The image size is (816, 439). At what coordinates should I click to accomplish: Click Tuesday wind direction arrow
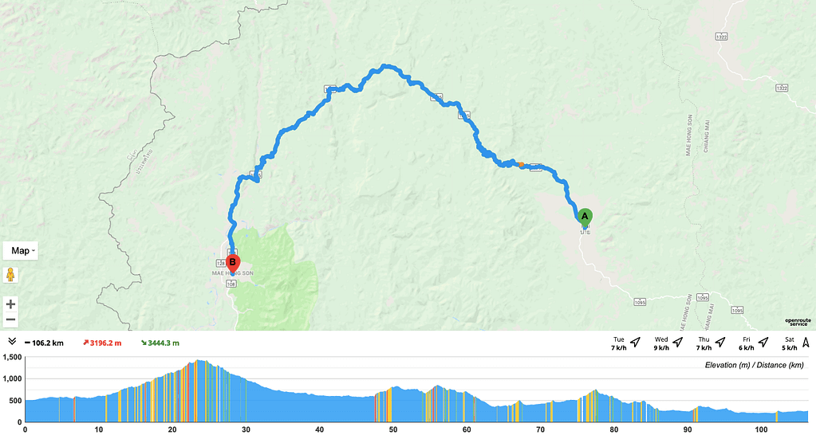coord(635,343)
